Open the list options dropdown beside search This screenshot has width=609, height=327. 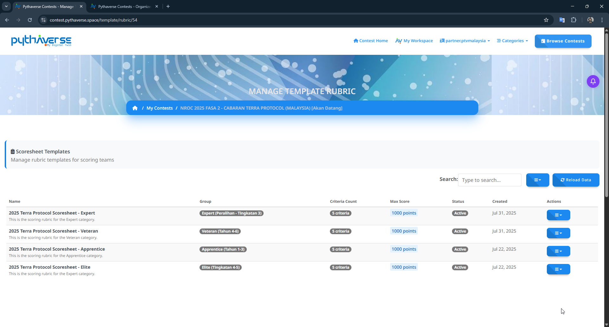pyautogui.click(x=538, y=180)
